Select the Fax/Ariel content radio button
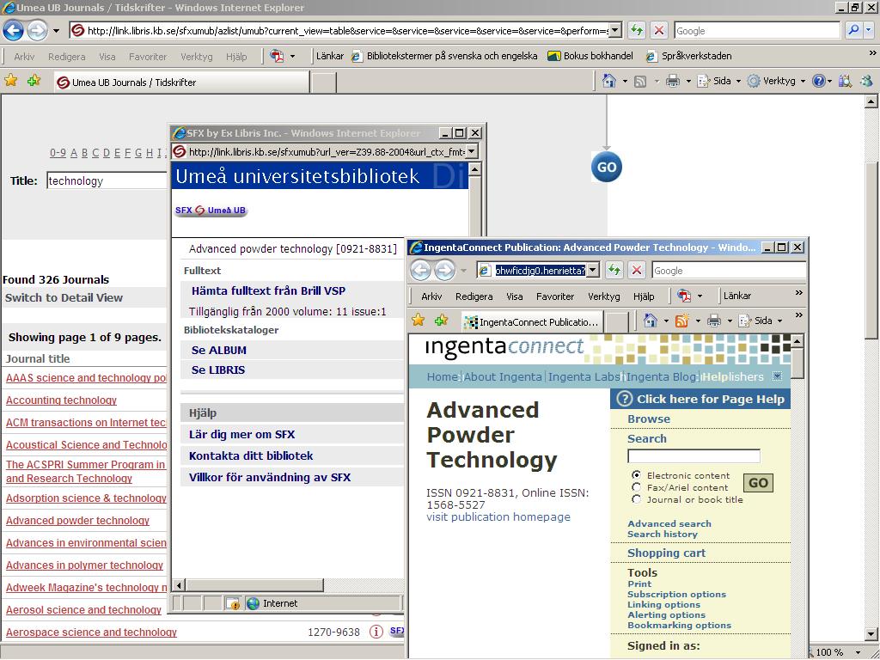 click(637, 487)
